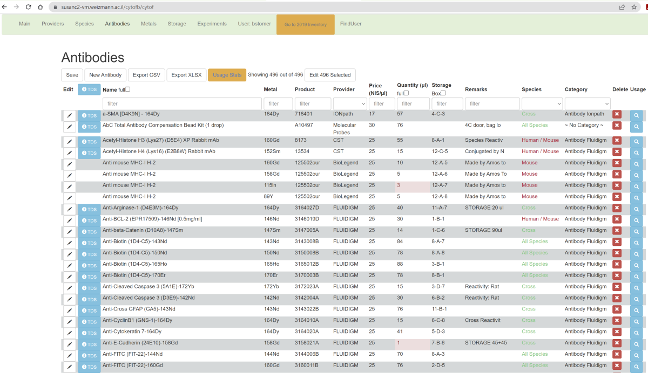
Task: Click the Export CSV button
Action: coord(146,75)
